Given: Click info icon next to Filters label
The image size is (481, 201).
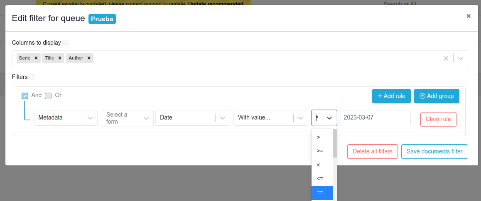Looking at the screenshot, I should 32,77.
